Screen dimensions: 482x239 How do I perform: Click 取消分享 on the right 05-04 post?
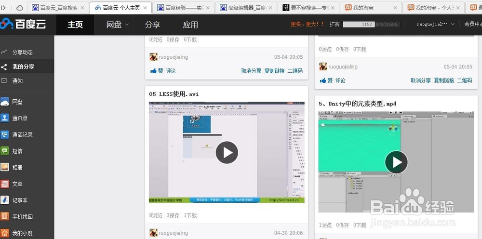[x=420, y=80]
